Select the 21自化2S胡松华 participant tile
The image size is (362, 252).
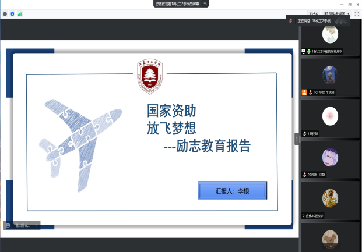click(331, 199)
